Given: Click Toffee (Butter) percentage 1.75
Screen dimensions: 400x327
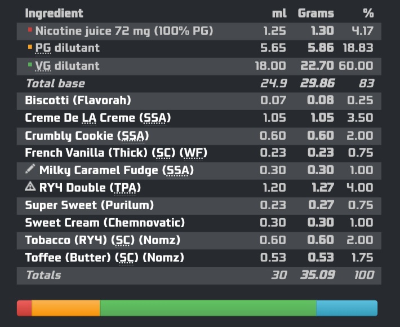Looking at the screenshot, I should pos(362,258).
